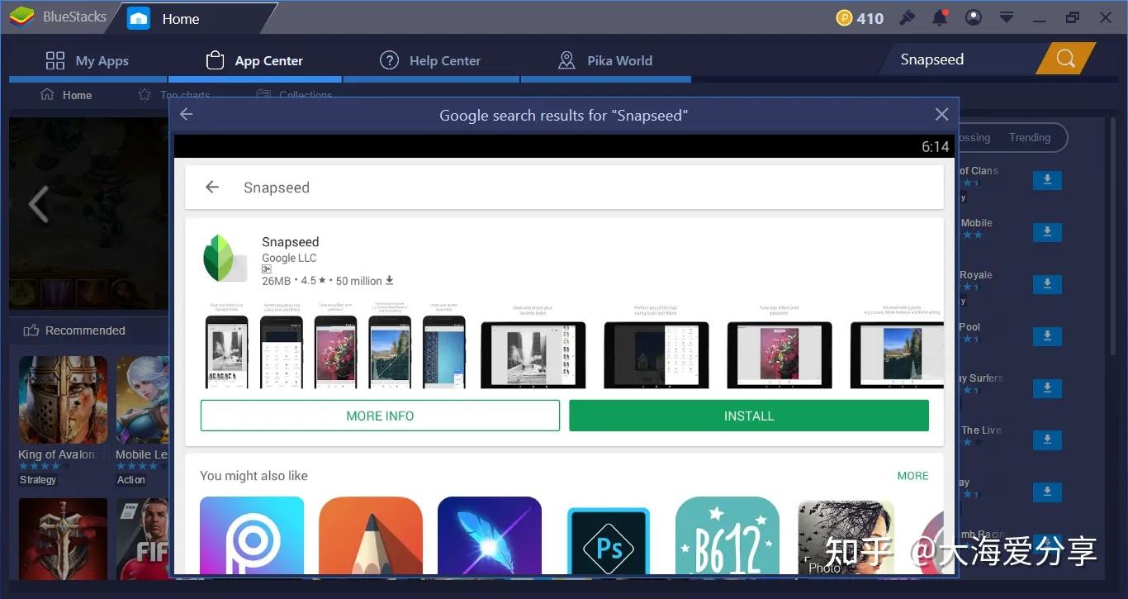Open the blue feather app icon
The width and height of the screenshot is (1128, 599).
tap(490, 535)
